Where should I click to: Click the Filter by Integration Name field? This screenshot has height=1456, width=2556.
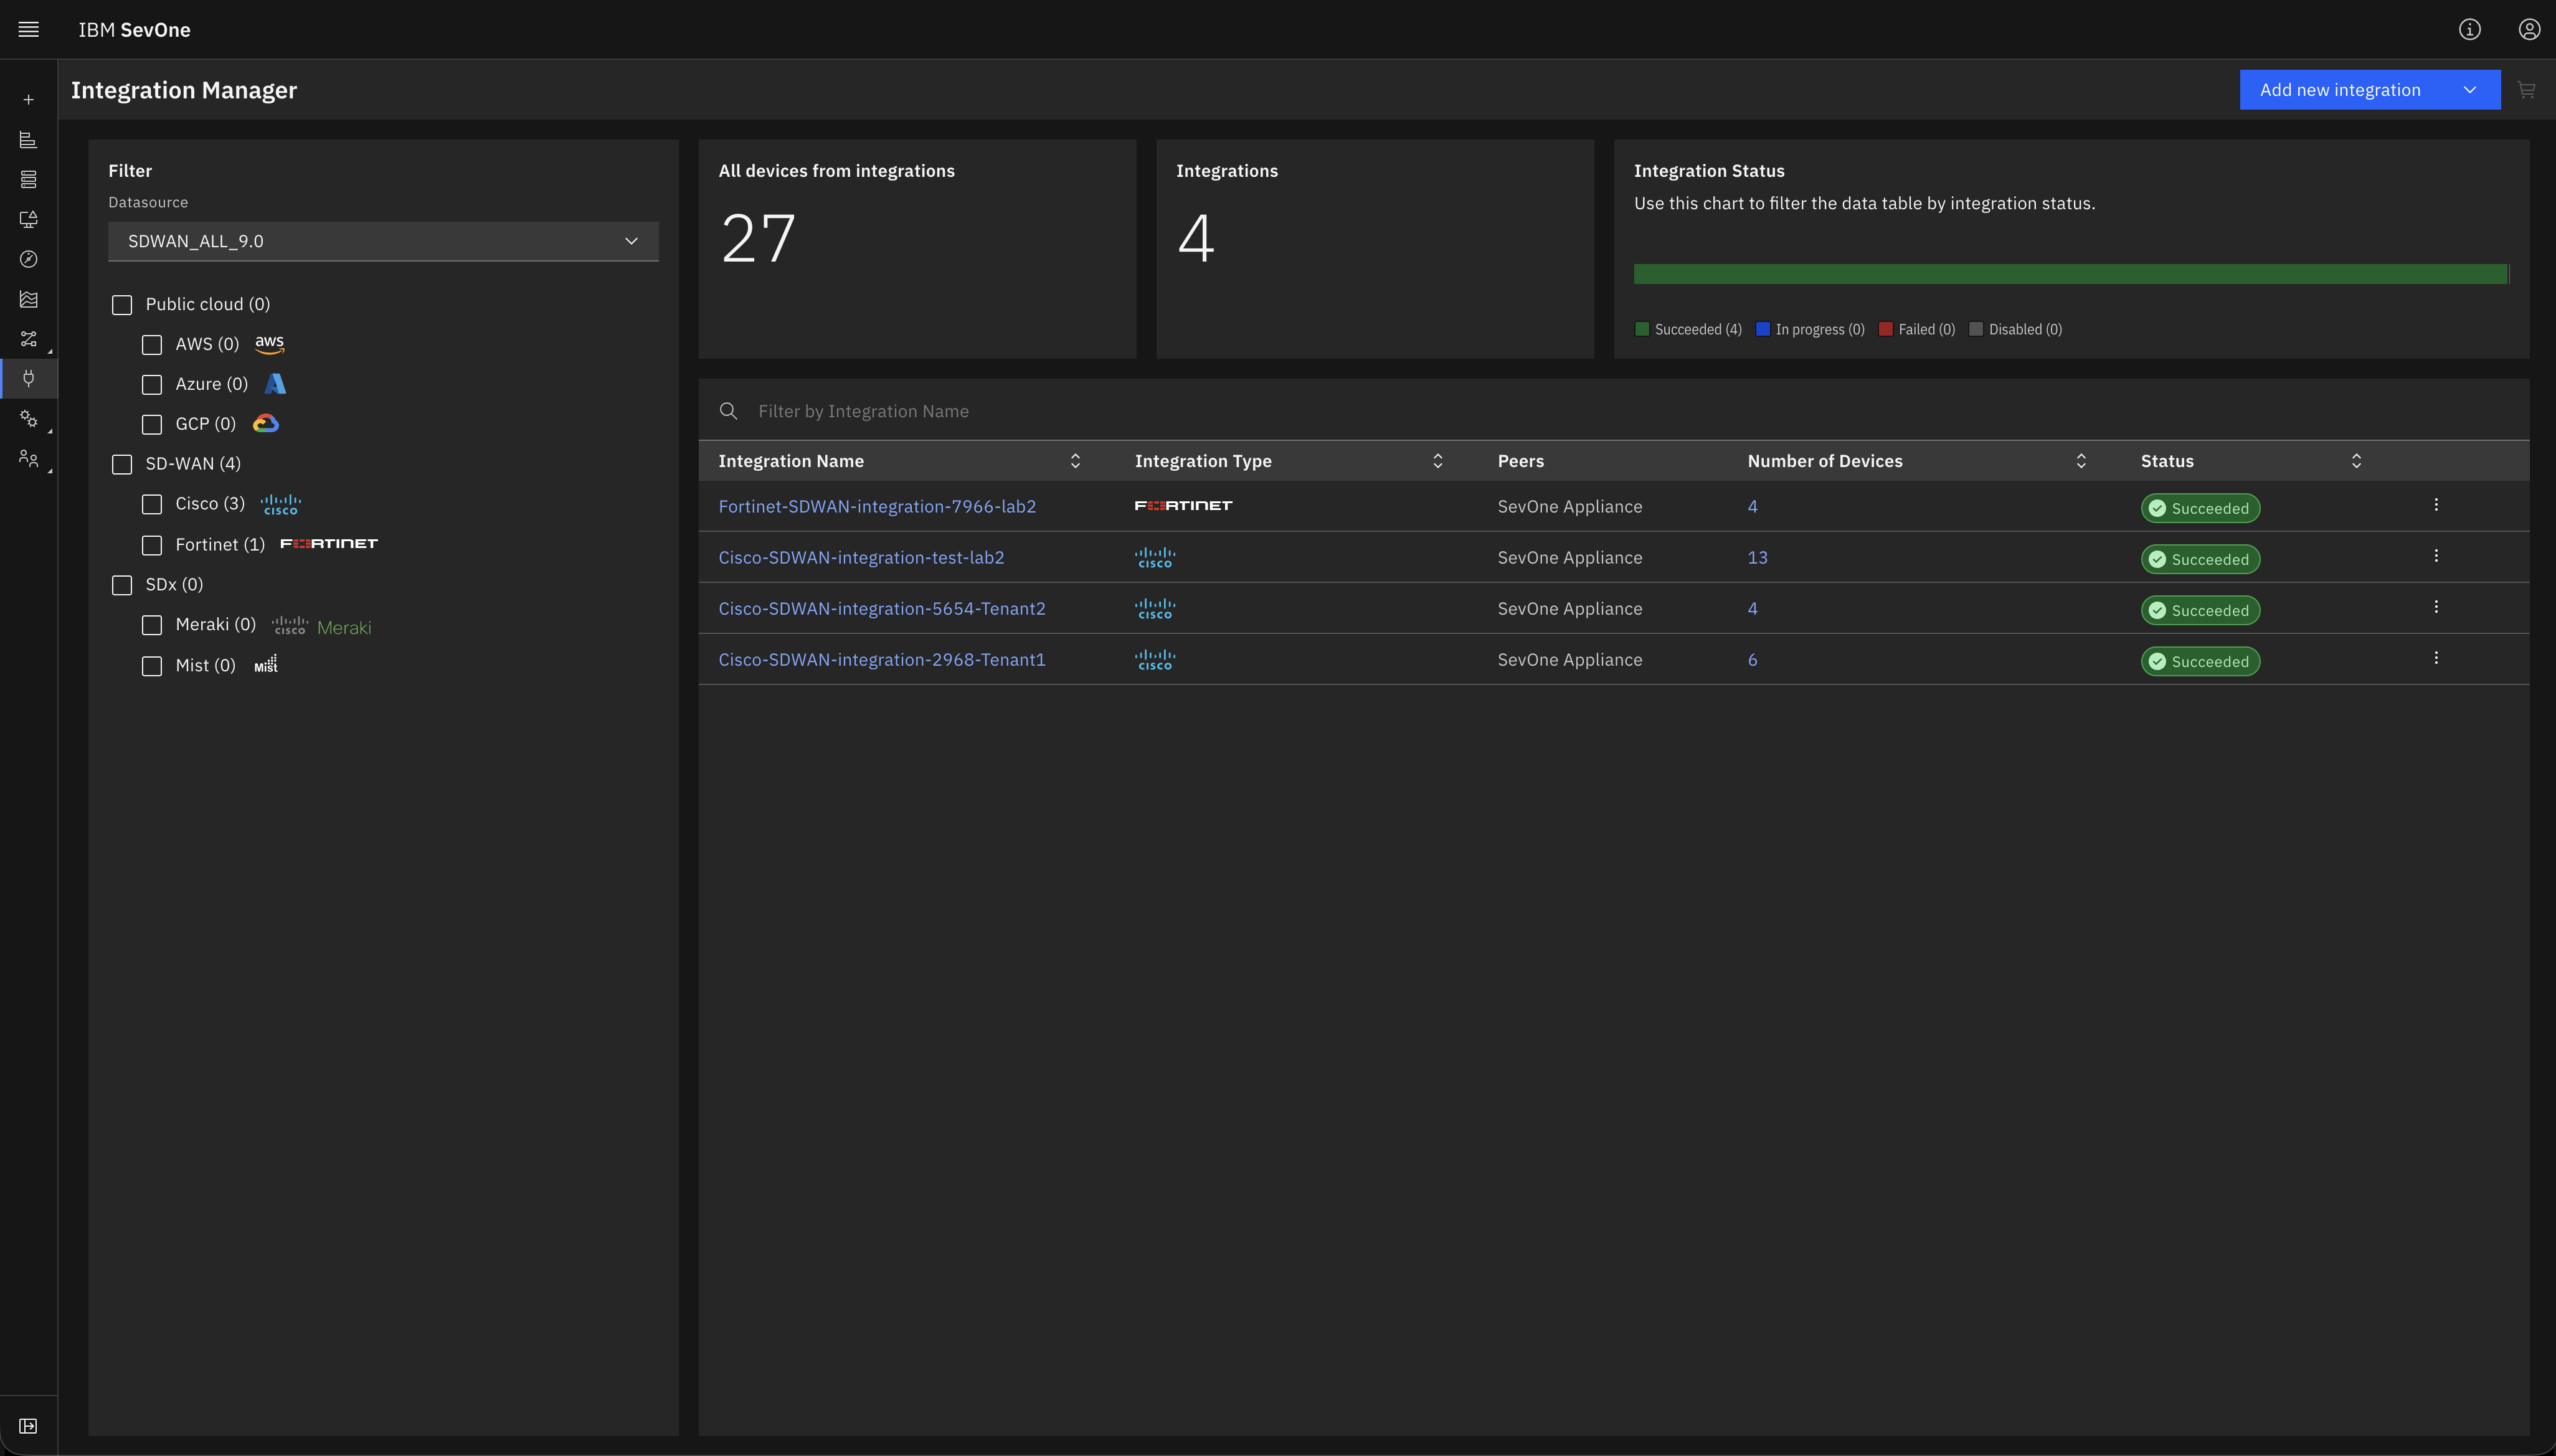coord(1614,411)
